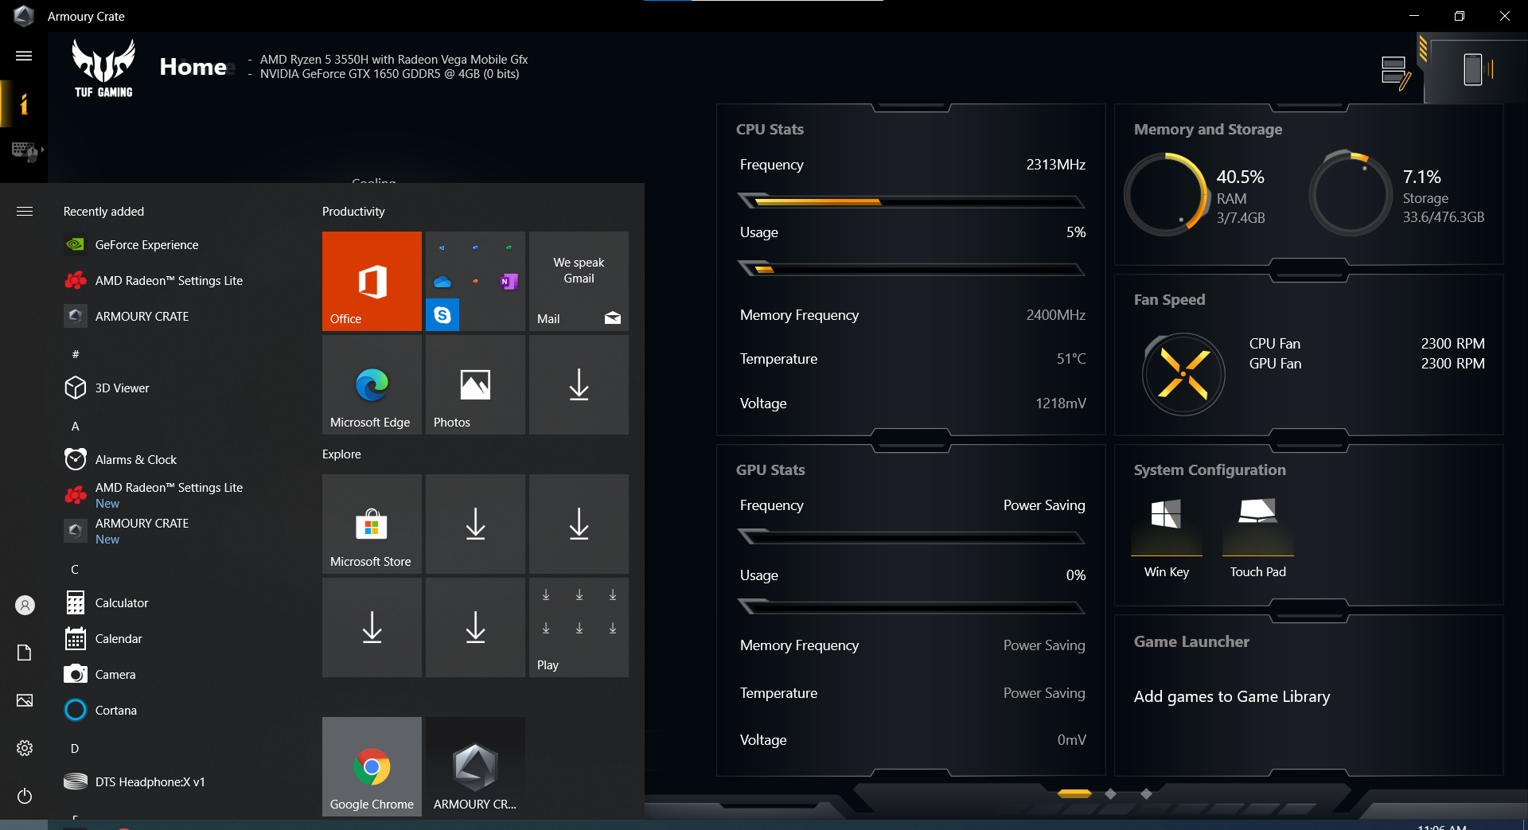Click the Storage usage gauge

click(x=1351, y=194)
